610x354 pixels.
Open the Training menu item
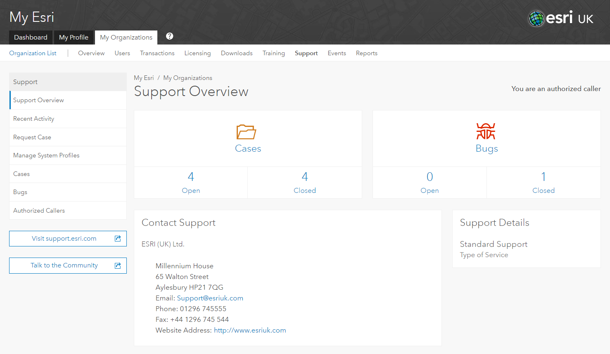point(274,53)
